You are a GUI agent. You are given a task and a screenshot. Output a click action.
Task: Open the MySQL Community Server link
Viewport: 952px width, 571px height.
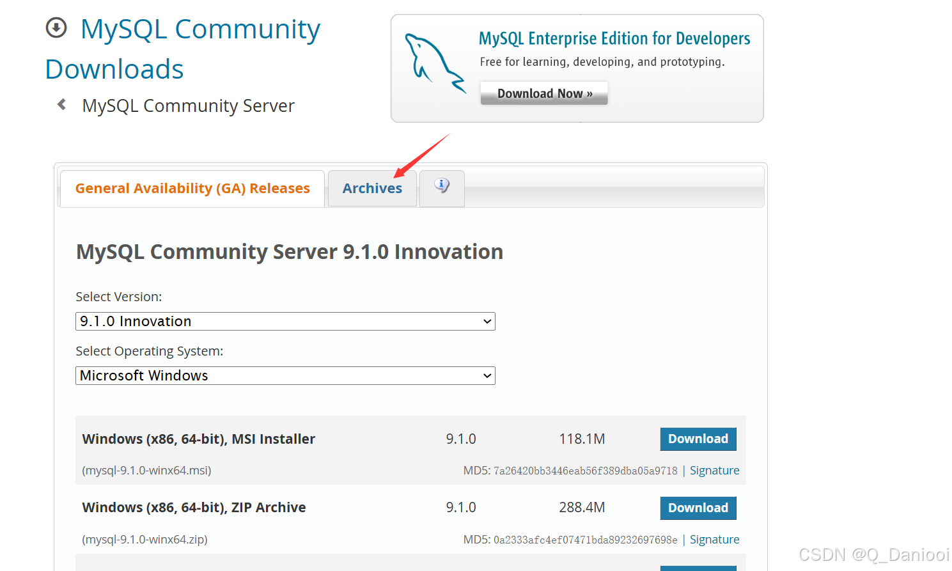pos(188,106)
